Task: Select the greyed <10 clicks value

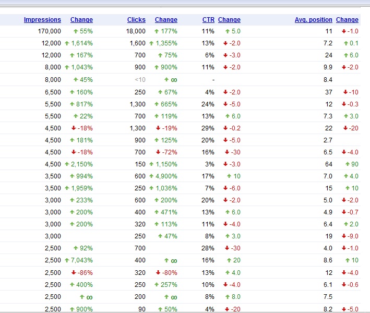Action: pos(140,80)
